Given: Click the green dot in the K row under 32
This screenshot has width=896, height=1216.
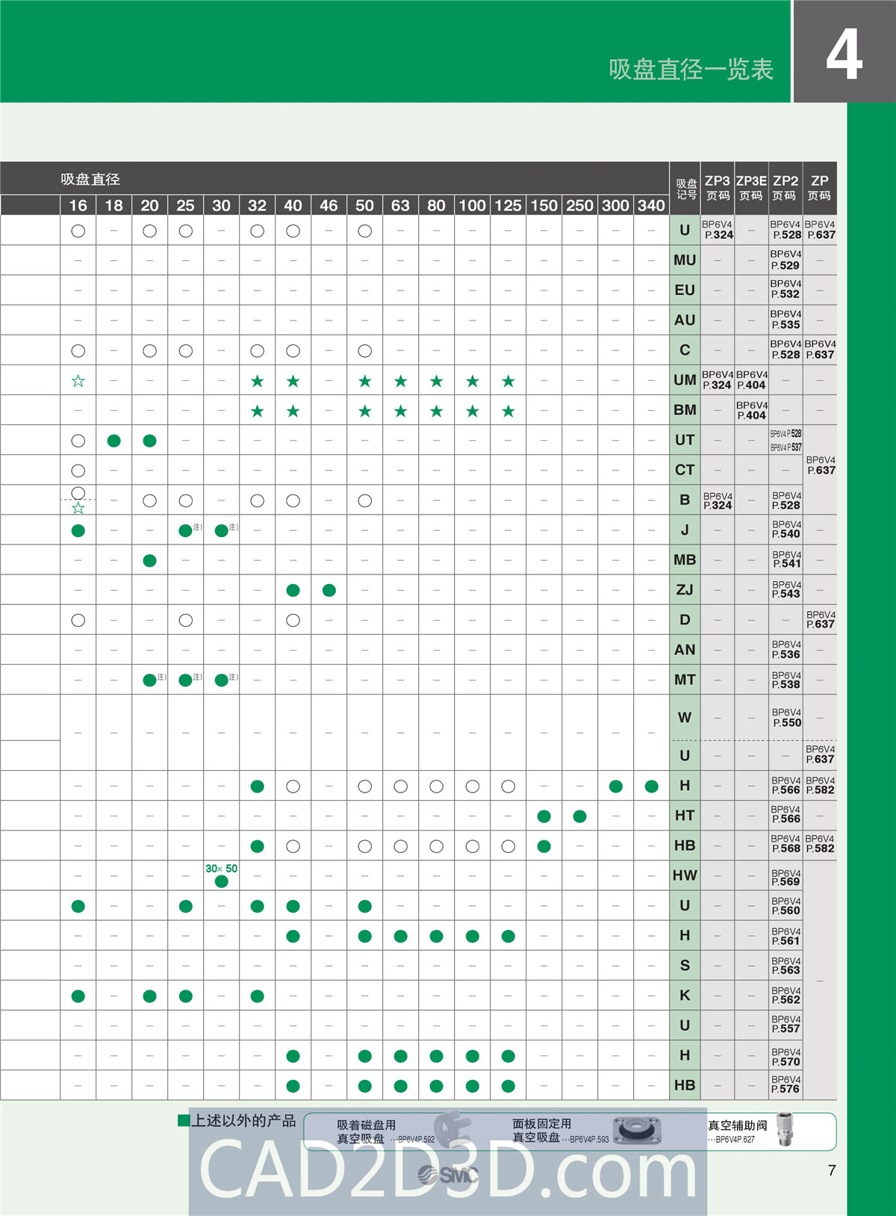Looking at the screenshot, I should pos(257,996).
